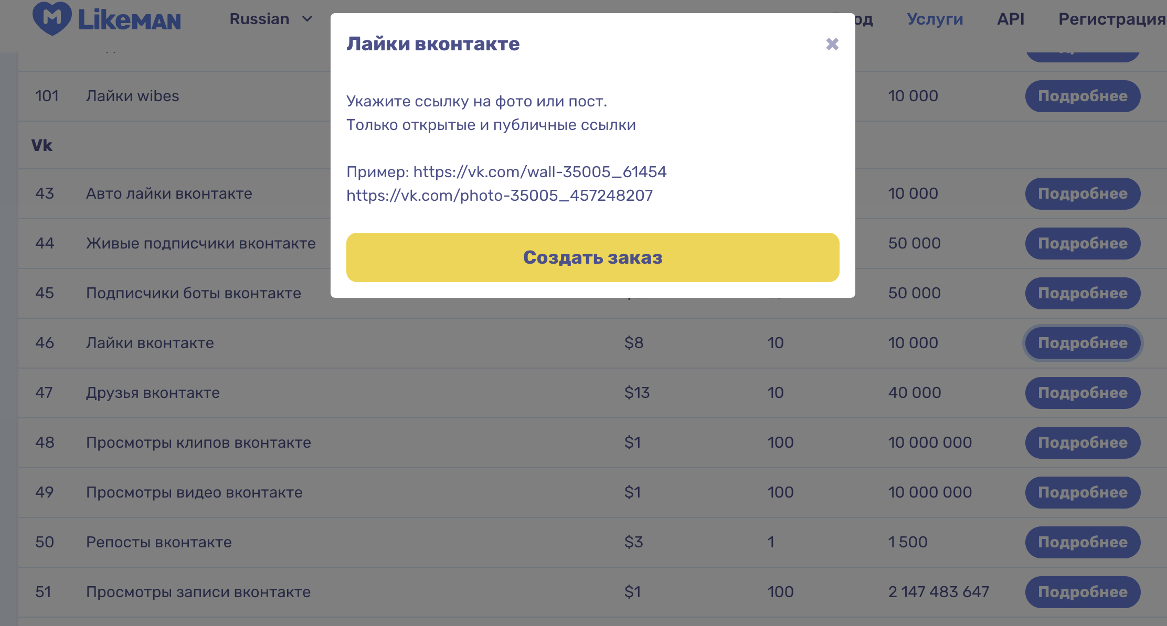Viewport: 1167px width, 626px height.
Task: Click Подробнее for Друзья вконтакте
Action: (1083, 393)
